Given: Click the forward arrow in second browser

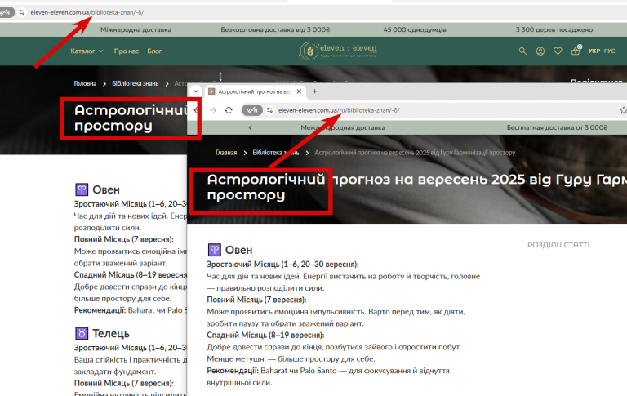Looking at the screenshot, I should pyautogui.click(x=213, y=110).
